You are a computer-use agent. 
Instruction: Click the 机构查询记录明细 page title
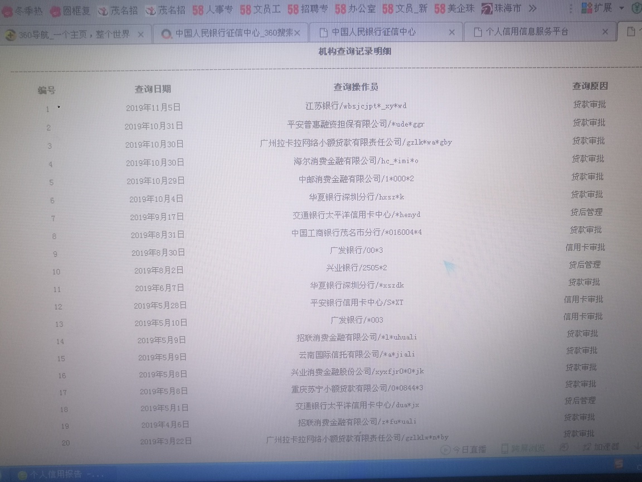pos(355,51)
